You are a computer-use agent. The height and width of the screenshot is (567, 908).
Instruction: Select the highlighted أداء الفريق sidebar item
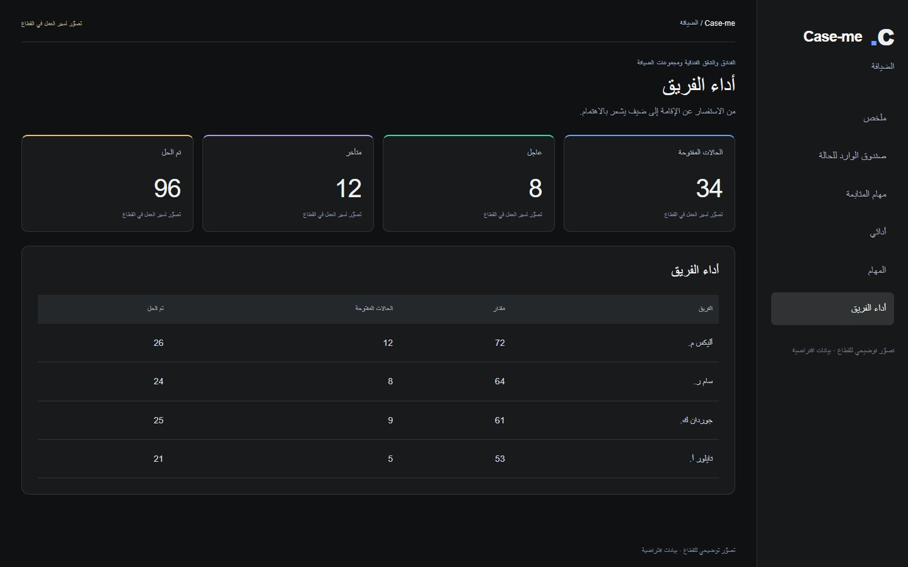(x=832, y=309)
